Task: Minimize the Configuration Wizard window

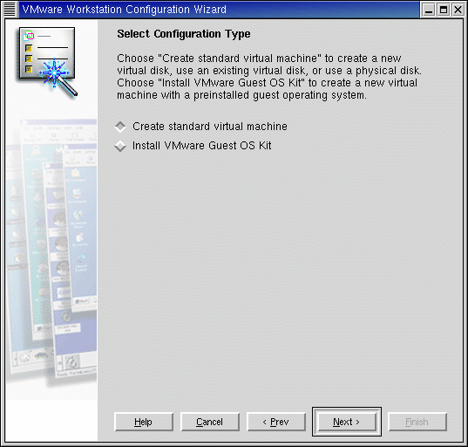Action: point(429,10)
